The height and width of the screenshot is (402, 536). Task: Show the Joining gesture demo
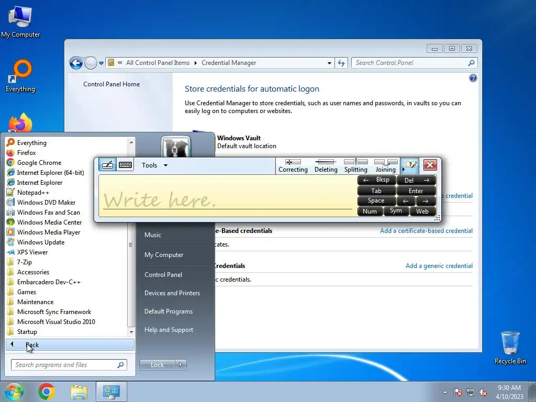(386, 166)
